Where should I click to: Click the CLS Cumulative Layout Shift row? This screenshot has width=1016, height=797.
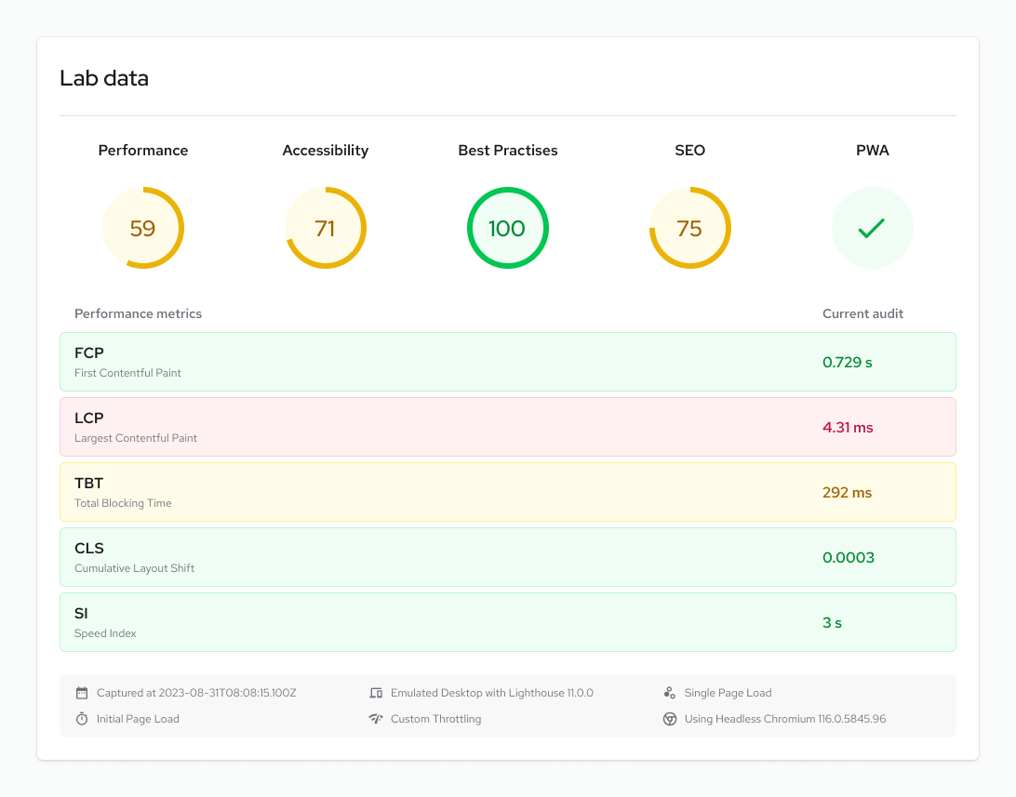[507, 557]
